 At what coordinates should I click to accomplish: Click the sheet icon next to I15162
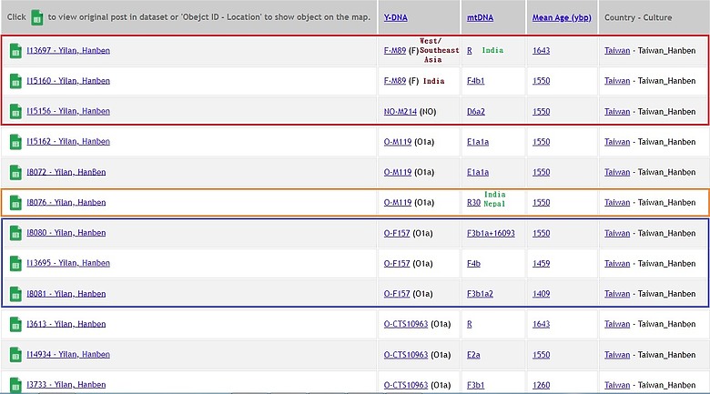pos(15,142)
